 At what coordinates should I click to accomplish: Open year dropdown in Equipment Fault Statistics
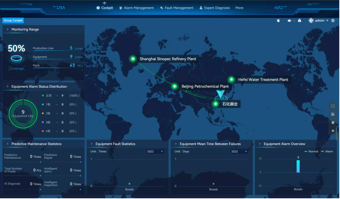coord(155,152)
